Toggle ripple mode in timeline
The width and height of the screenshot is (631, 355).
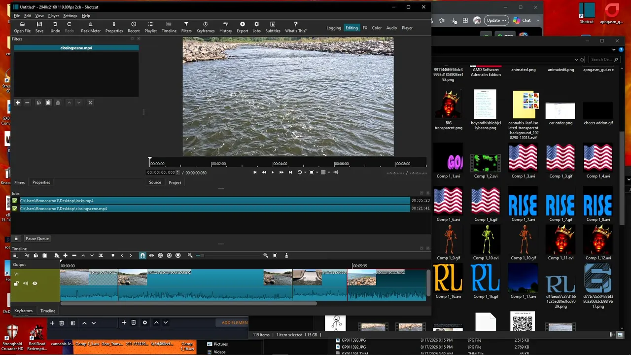tap(160, 255)
